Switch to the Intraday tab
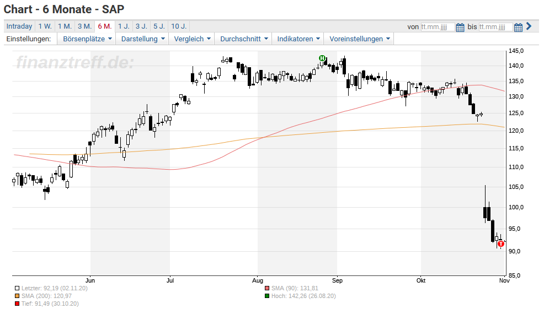 (19, 26)
